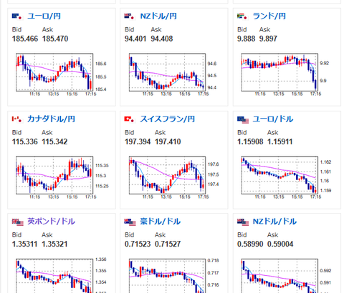Image resolution: width=344 pixels, height=293 pixels.
Task: Click the Canadian dollar/Yen flag icon
Action: click(17, 119)
